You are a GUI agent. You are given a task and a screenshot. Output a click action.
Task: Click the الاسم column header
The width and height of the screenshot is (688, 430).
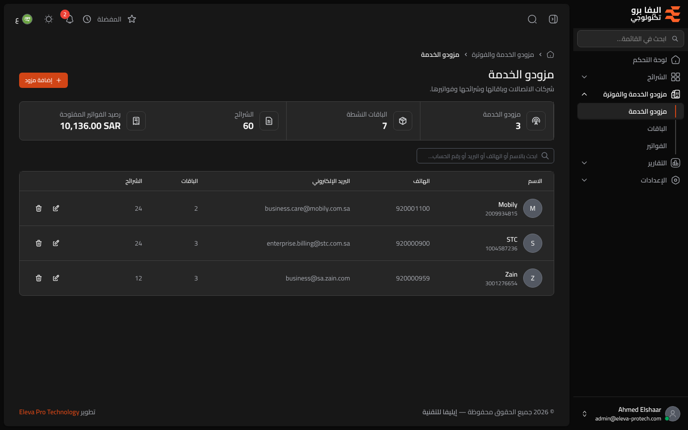click(x=535, y=181)
